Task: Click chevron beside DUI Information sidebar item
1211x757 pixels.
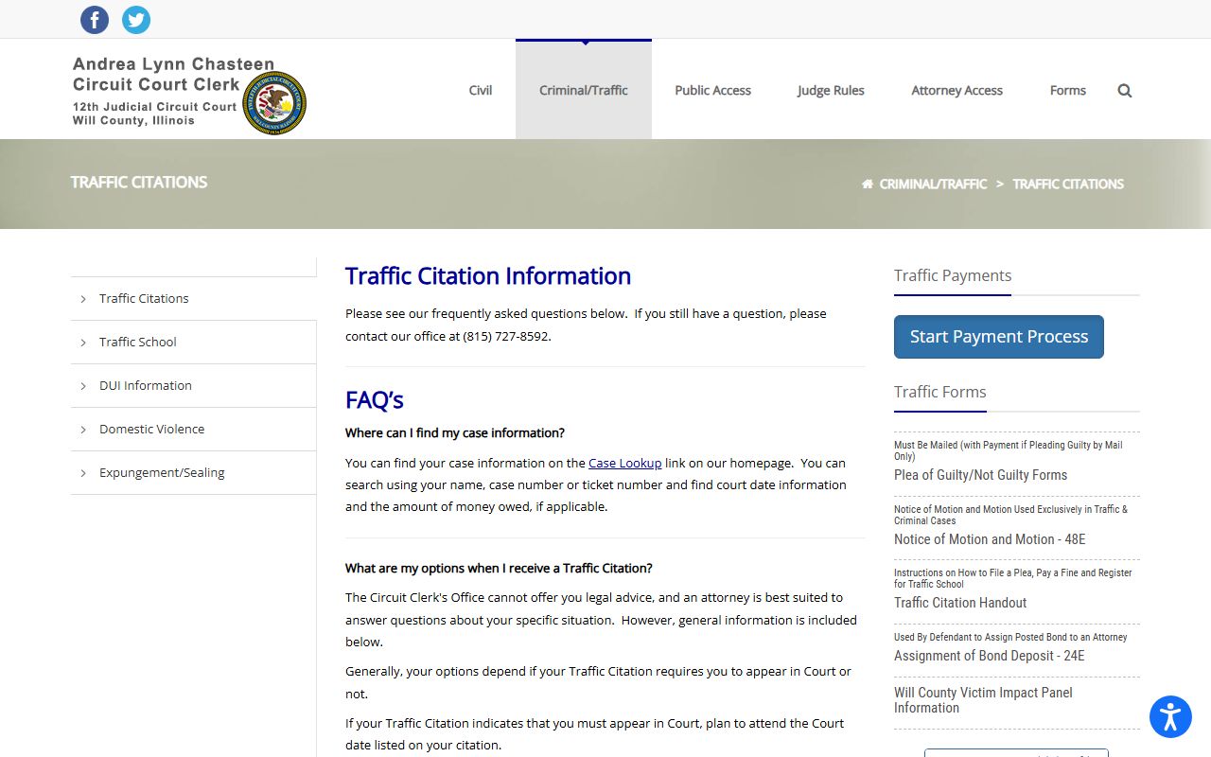Action: [x=83, y=386]
